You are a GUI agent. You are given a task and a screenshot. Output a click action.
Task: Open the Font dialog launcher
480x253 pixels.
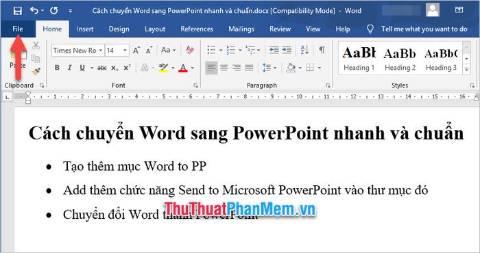[x=195, y=85]
